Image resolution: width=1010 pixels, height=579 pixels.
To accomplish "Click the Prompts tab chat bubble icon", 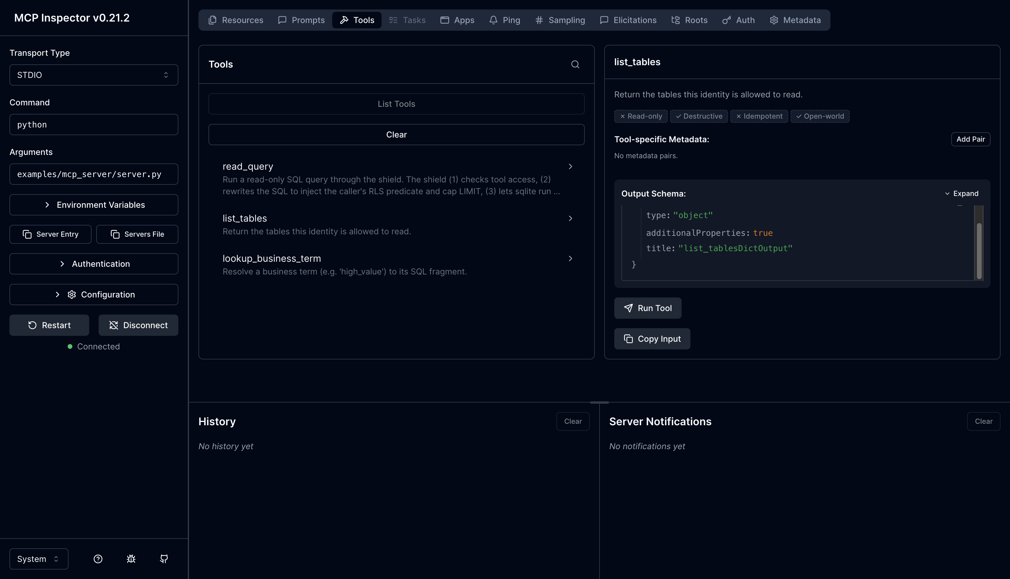I will [x=282, y=20].
